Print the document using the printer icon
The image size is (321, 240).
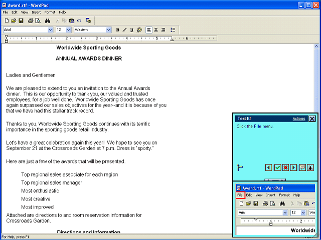coord(31,20)
